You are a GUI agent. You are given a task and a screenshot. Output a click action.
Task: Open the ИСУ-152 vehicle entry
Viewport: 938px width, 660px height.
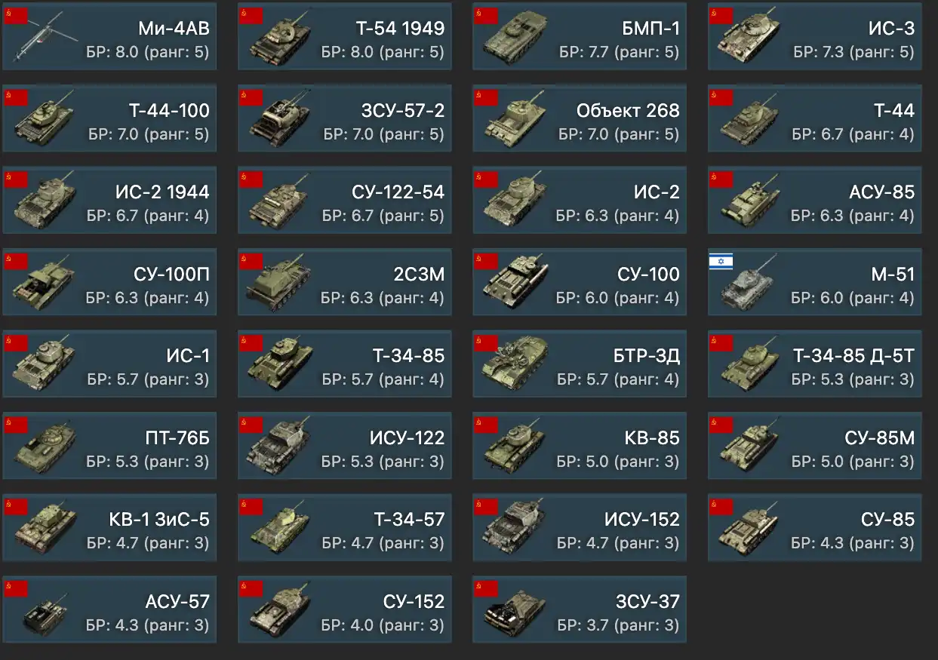click(x=580, y=528)
